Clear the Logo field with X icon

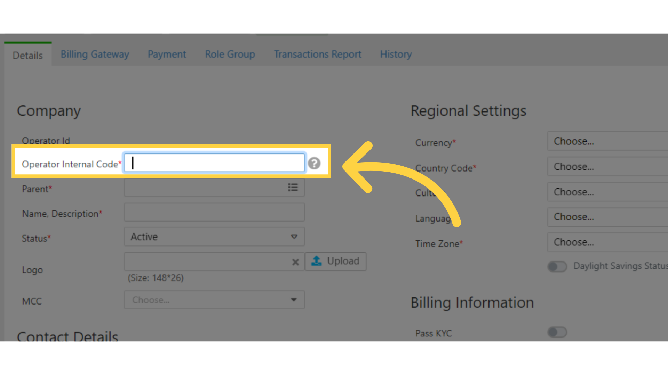(295, 262)
